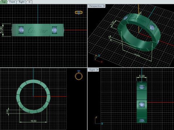Click the yellow ring thumbnail in the Front viewport
This screenshot has width=174, height=130.
[79, 75]
